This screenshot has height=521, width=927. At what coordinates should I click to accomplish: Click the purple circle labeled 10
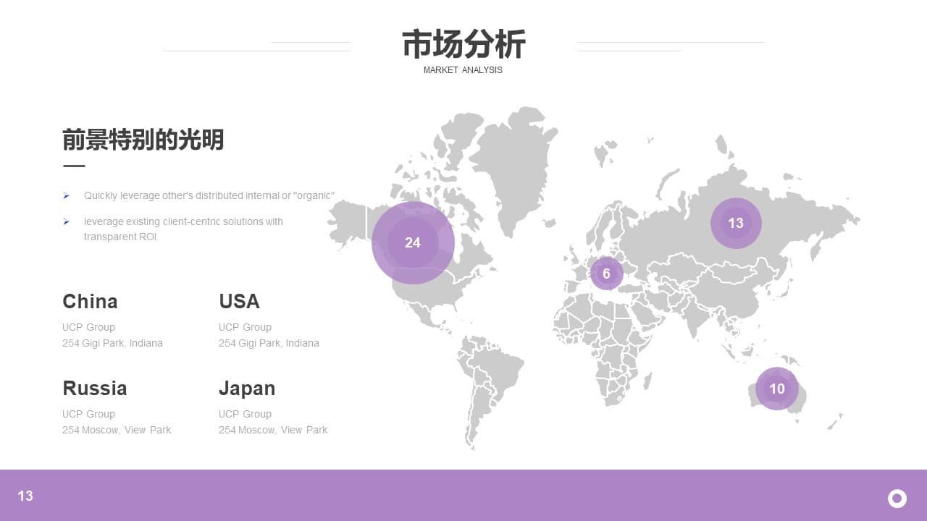click(x=777, y=389)
